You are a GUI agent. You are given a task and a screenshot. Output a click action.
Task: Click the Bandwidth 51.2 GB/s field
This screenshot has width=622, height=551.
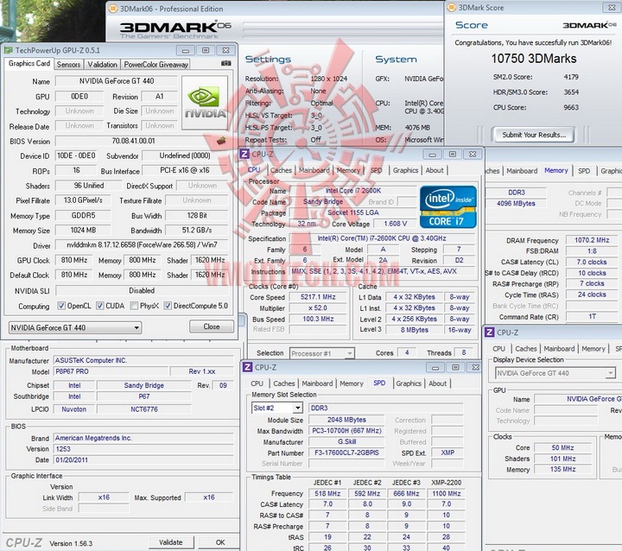point(197,230)
